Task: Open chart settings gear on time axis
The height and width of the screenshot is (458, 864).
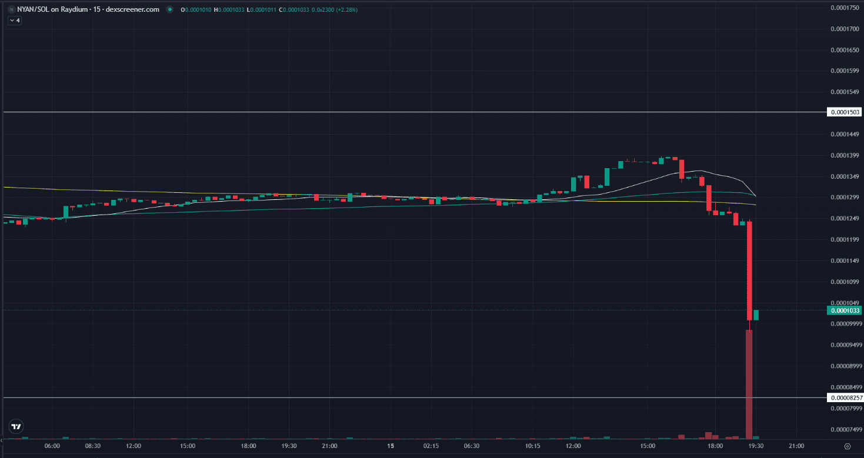Action: (847, 447)
